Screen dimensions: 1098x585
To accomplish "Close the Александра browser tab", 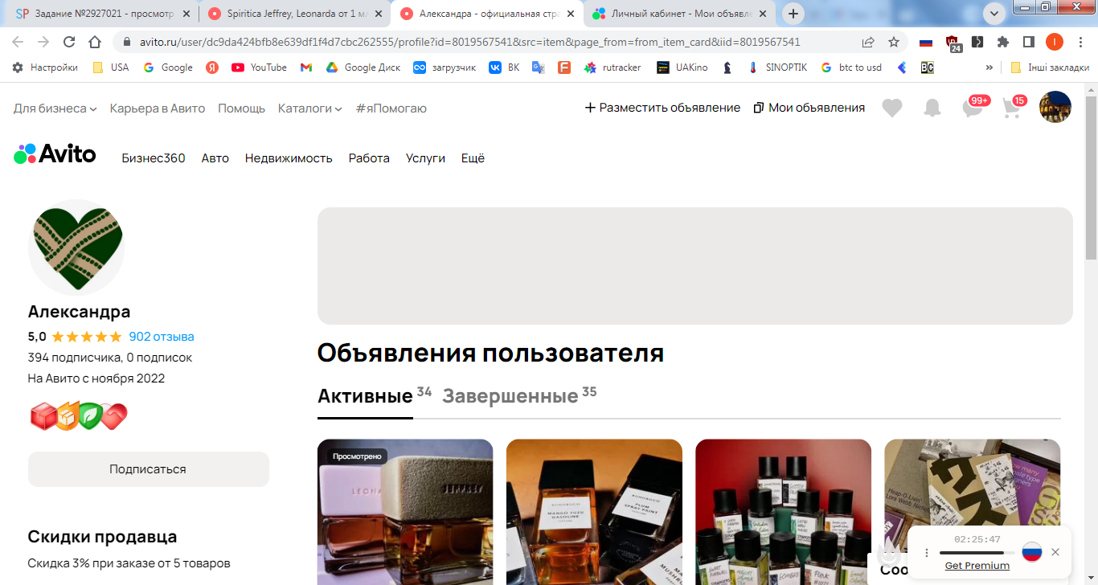I will (570, 14).
